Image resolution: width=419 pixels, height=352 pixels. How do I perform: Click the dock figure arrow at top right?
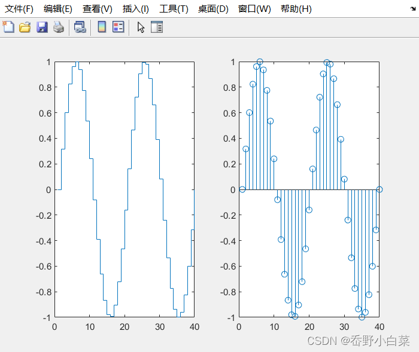413,9
